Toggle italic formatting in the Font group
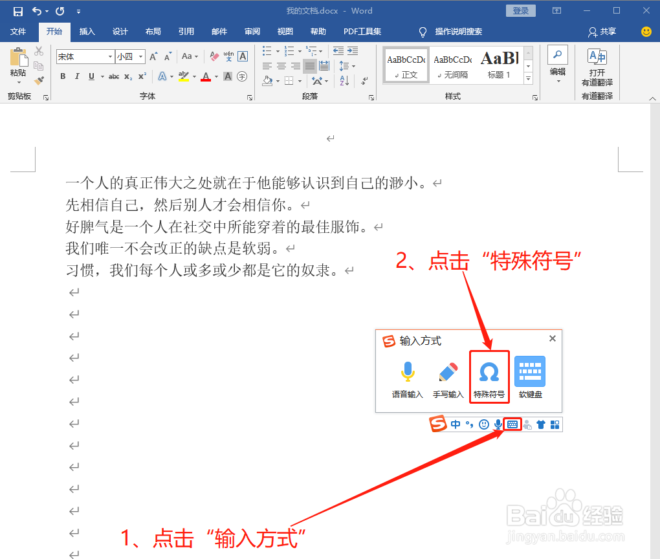This screenshot has height=559, width=660. 76,76
